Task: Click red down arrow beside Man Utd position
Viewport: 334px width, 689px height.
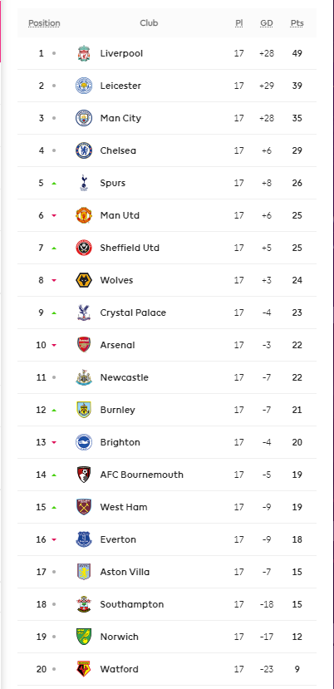Action: (x=54, y=216)
